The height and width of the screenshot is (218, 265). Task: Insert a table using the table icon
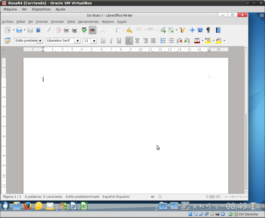(171, 30)
